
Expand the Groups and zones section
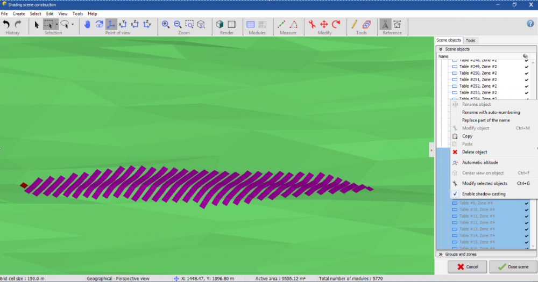pyautogui.click(x=441, y=254)
